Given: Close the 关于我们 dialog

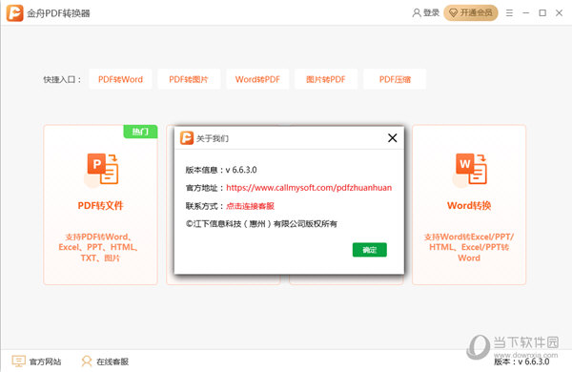Looking at the screenshot, I should click(x=393, y=138).
